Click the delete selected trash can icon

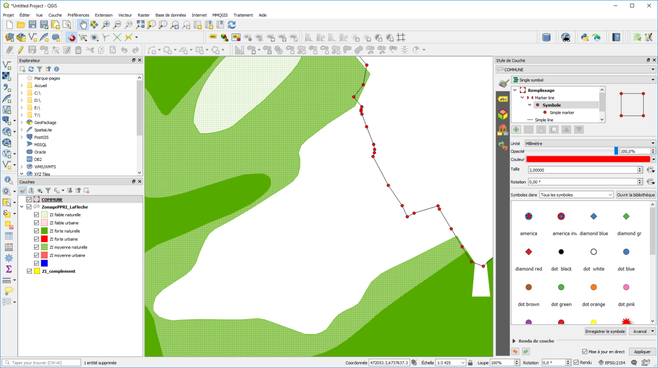78,50
